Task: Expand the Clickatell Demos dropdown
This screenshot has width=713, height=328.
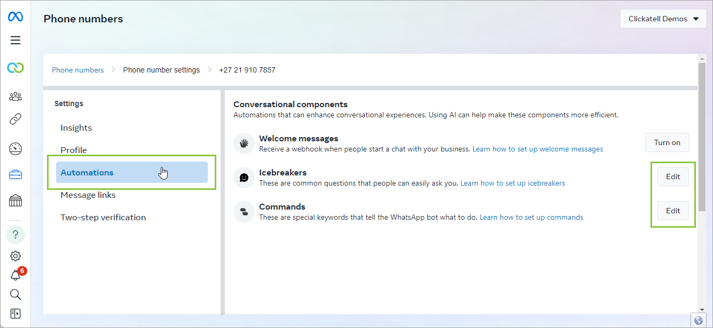Action: click(x=663, y=19)
